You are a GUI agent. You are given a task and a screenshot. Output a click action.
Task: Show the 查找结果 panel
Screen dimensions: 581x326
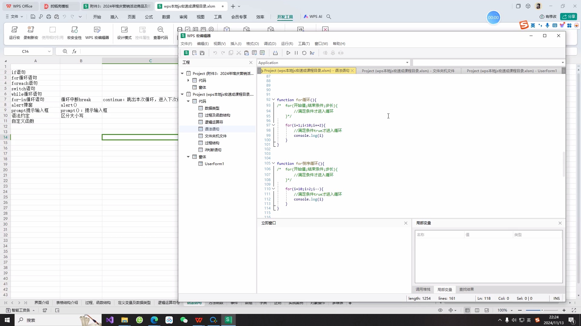pyautogui.click(x=466, y=289)
